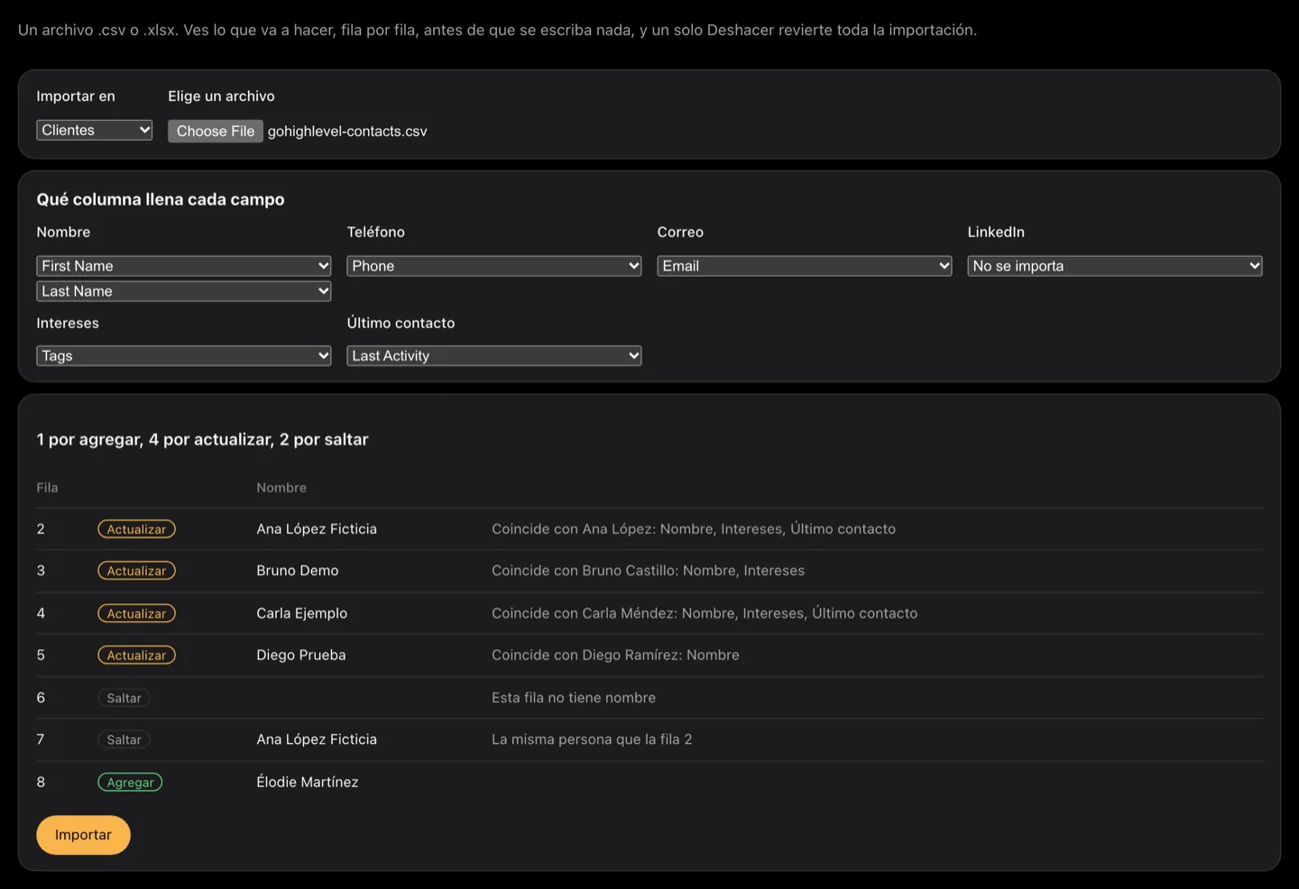
Task: Click the file name gohighlevel-contacts.csv
Action: point(347,131)
